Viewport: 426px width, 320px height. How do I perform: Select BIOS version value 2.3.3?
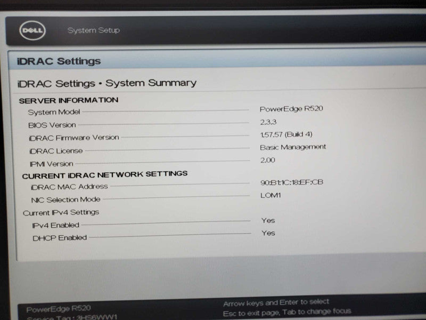point(268,122)
